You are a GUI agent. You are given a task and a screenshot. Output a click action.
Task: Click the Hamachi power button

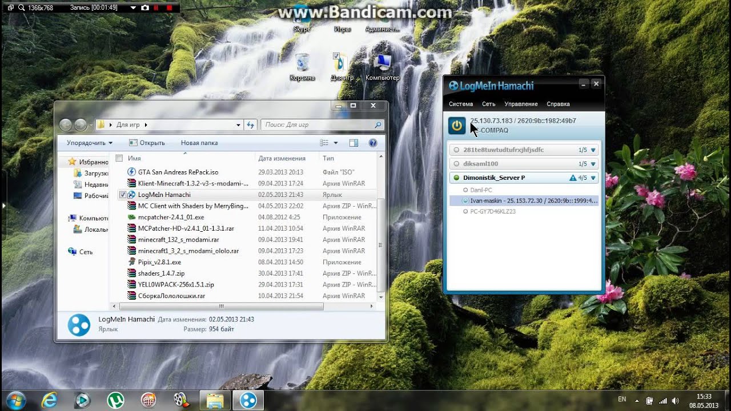457,126
